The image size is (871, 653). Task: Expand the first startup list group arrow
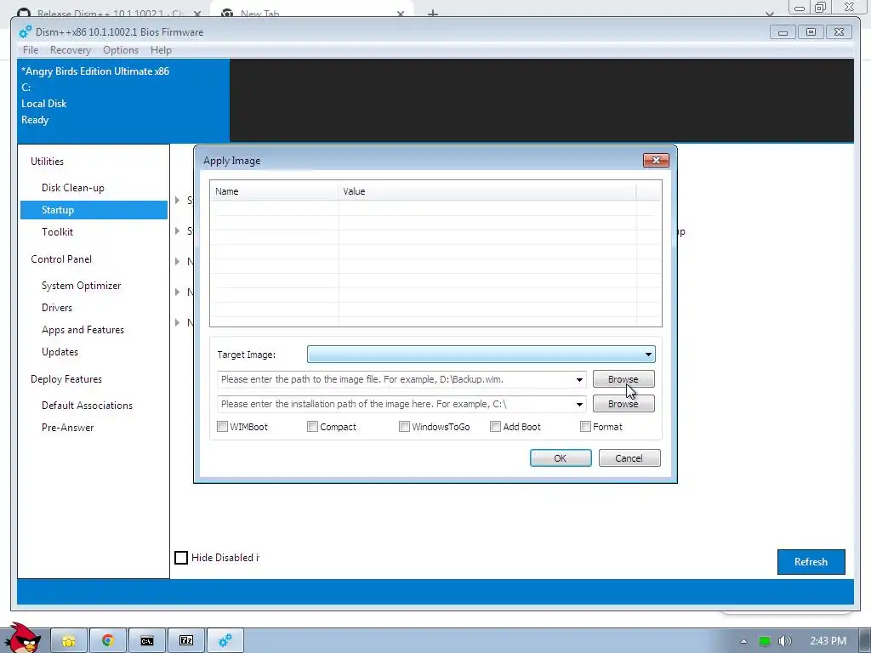pyautogui.click(x=177, y=200)
